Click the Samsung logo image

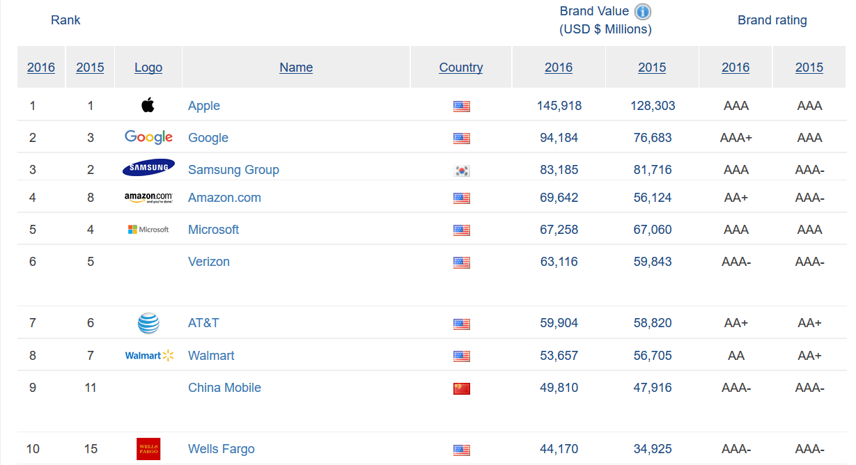(148, 168)
